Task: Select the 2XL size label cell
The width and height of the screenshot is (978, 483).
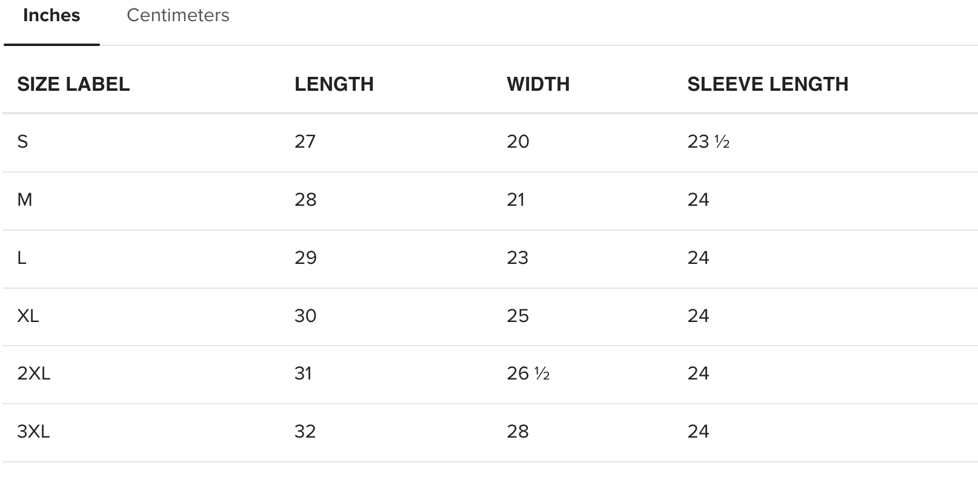Action: (34, 373)
